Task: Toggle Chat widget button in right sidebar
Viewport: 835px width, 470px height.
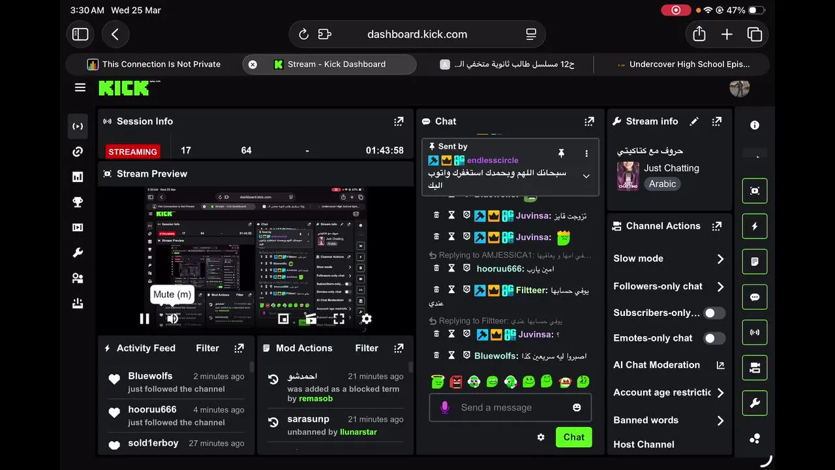Action: point(755,297)
